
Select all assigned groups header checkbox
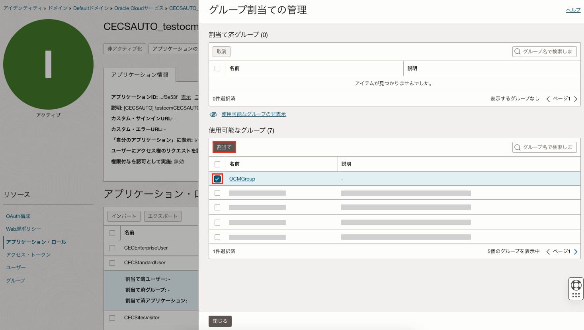pos(217,69)
